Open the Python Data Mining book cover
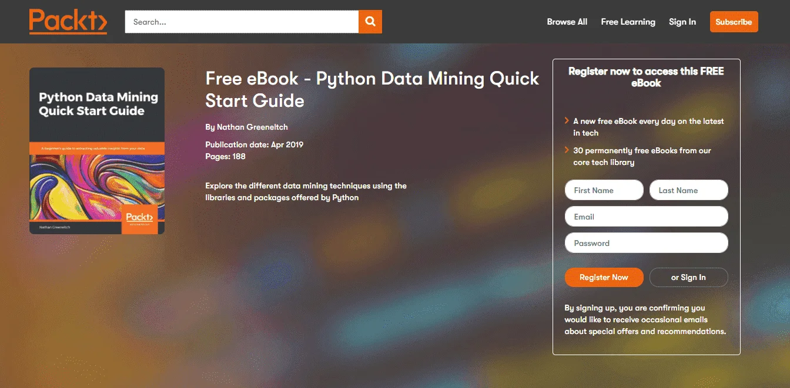Screen dimensions: 790x388 97,151
